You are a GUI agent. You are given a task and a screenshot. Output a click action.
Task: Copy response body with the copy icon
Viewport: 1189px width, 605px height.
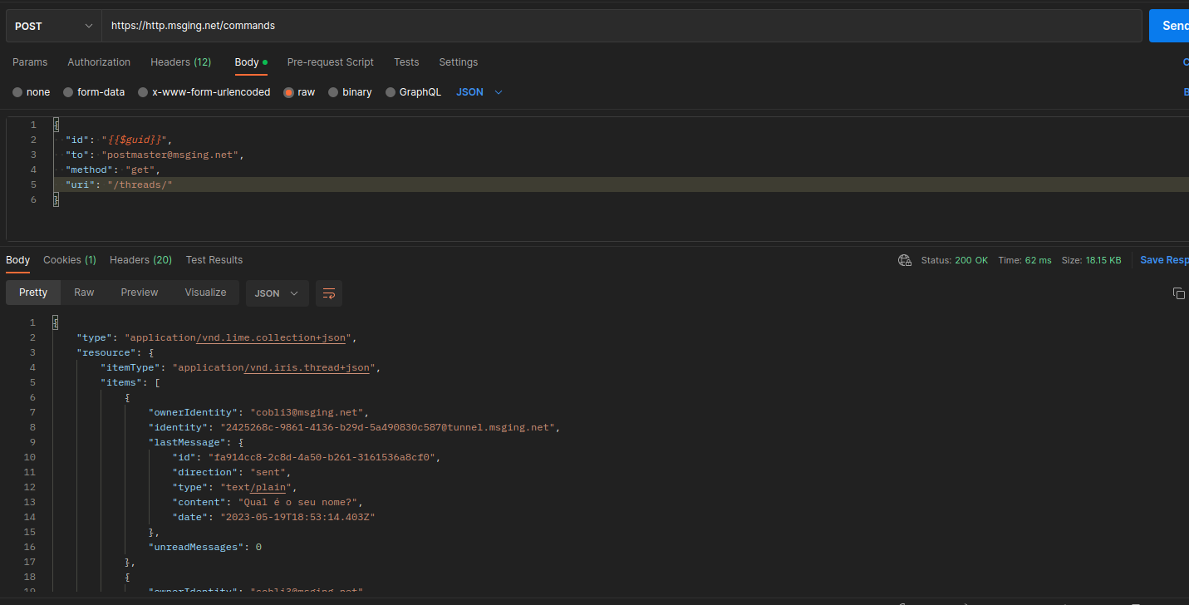pos(1178,293)
